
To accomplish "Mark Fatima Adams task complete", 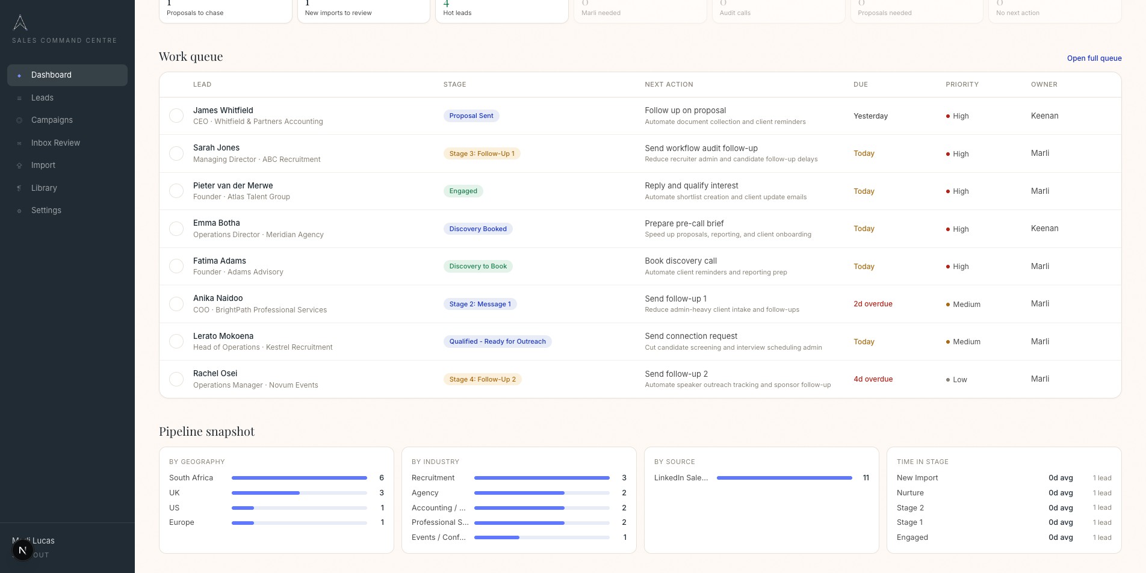I will coord(176,266).
